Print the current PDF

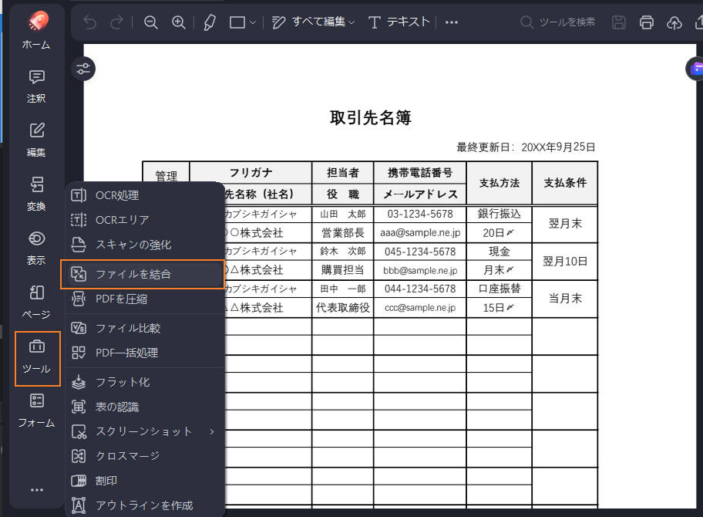tap(647, 22)
